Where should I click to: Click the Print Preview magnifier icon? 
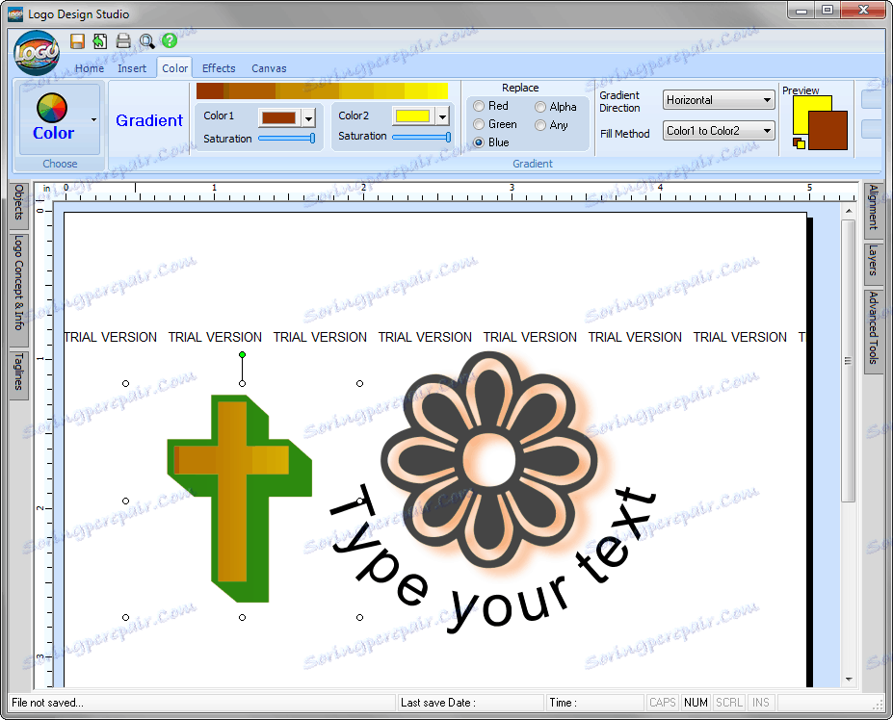click(x=147, y=41)
